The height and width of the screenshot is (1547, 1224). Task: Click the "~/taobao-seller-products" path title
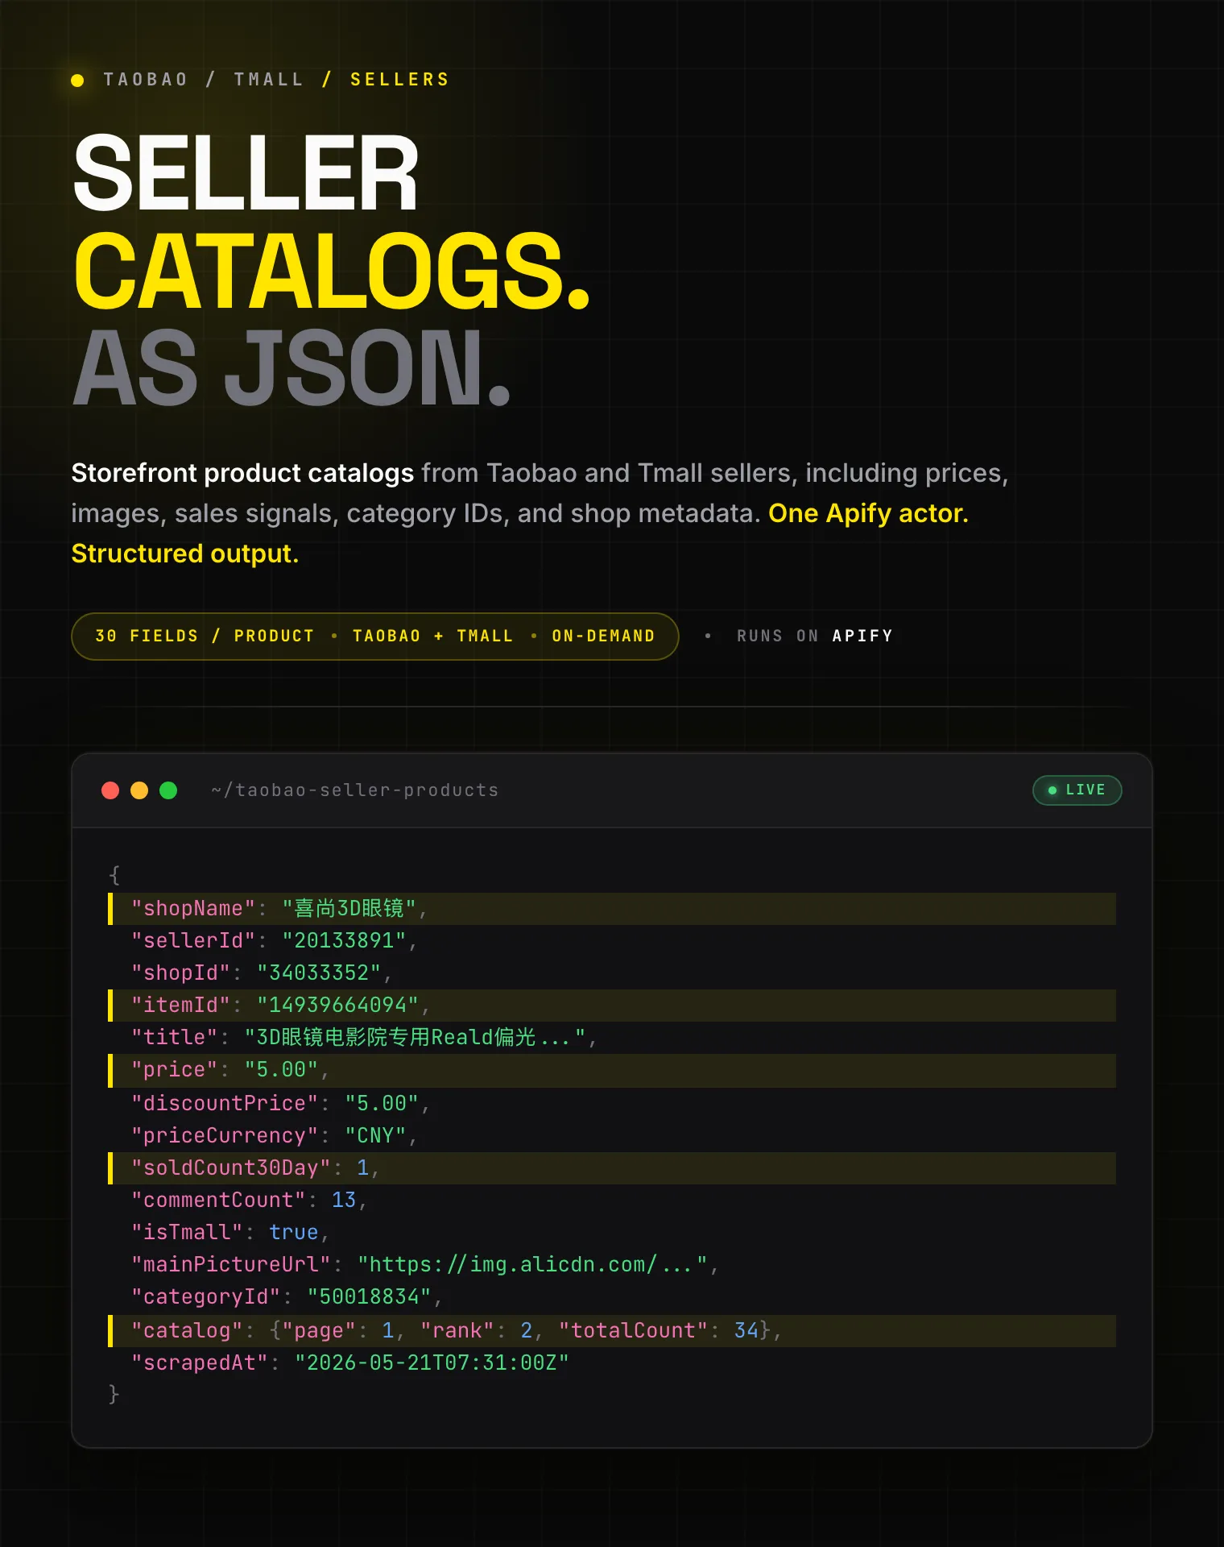pyautogui.click(x=355, y=790)
